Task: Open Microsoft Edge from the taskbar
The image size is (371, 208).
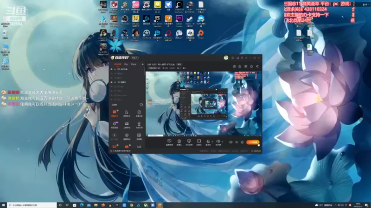Action: (82, 205)
